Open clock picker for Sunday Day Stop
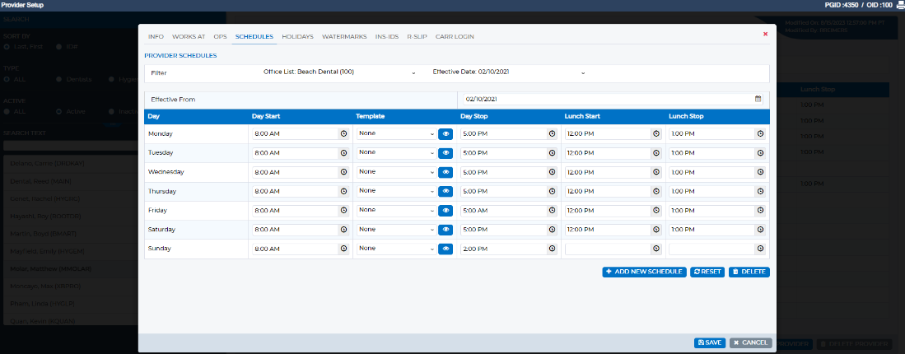Image resolution: width=905 pixels, height=354 pixels. click(552, 249)
